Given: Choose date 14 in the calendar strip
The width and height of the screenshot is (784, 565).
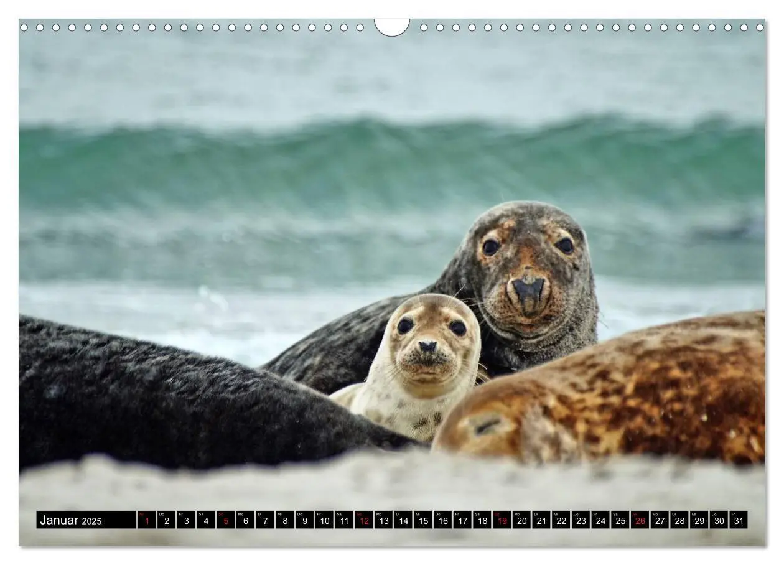Looking at the screenshot, I should (x=403, y=520).
